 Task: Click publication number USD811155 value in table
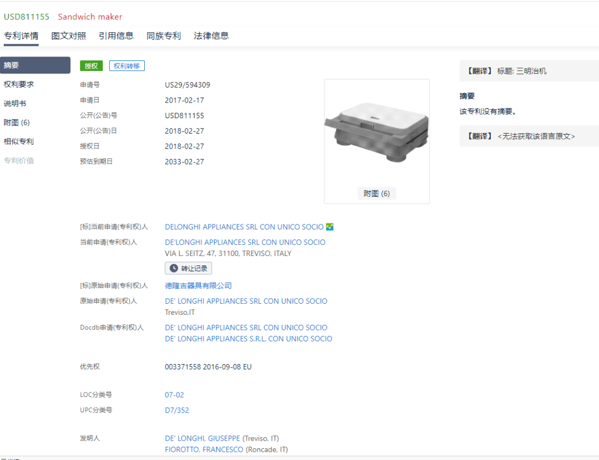point(185,115)
